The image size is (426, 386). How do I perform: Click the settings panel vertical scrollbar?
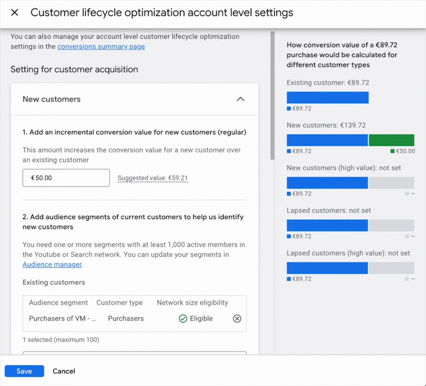[273, 96]
